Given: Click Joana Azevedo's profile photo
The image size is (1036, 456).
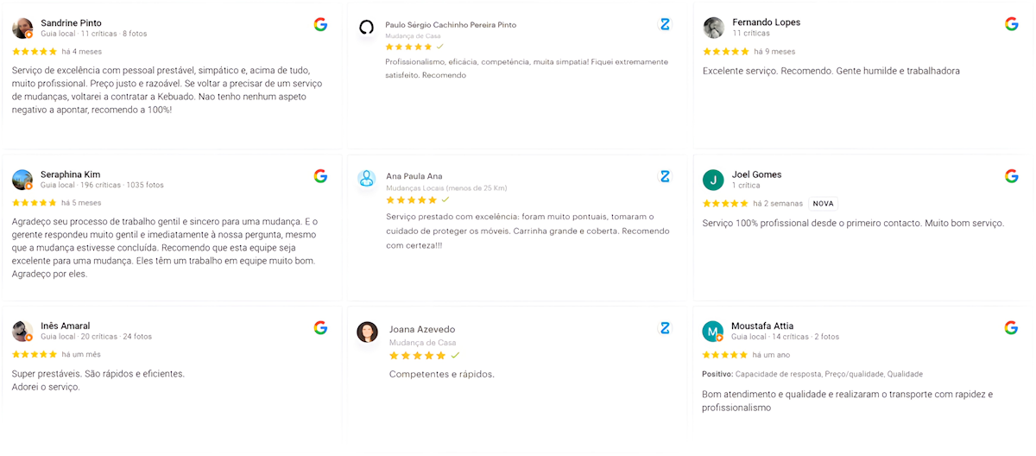Looking at the screenshot, I should [368, 332].
